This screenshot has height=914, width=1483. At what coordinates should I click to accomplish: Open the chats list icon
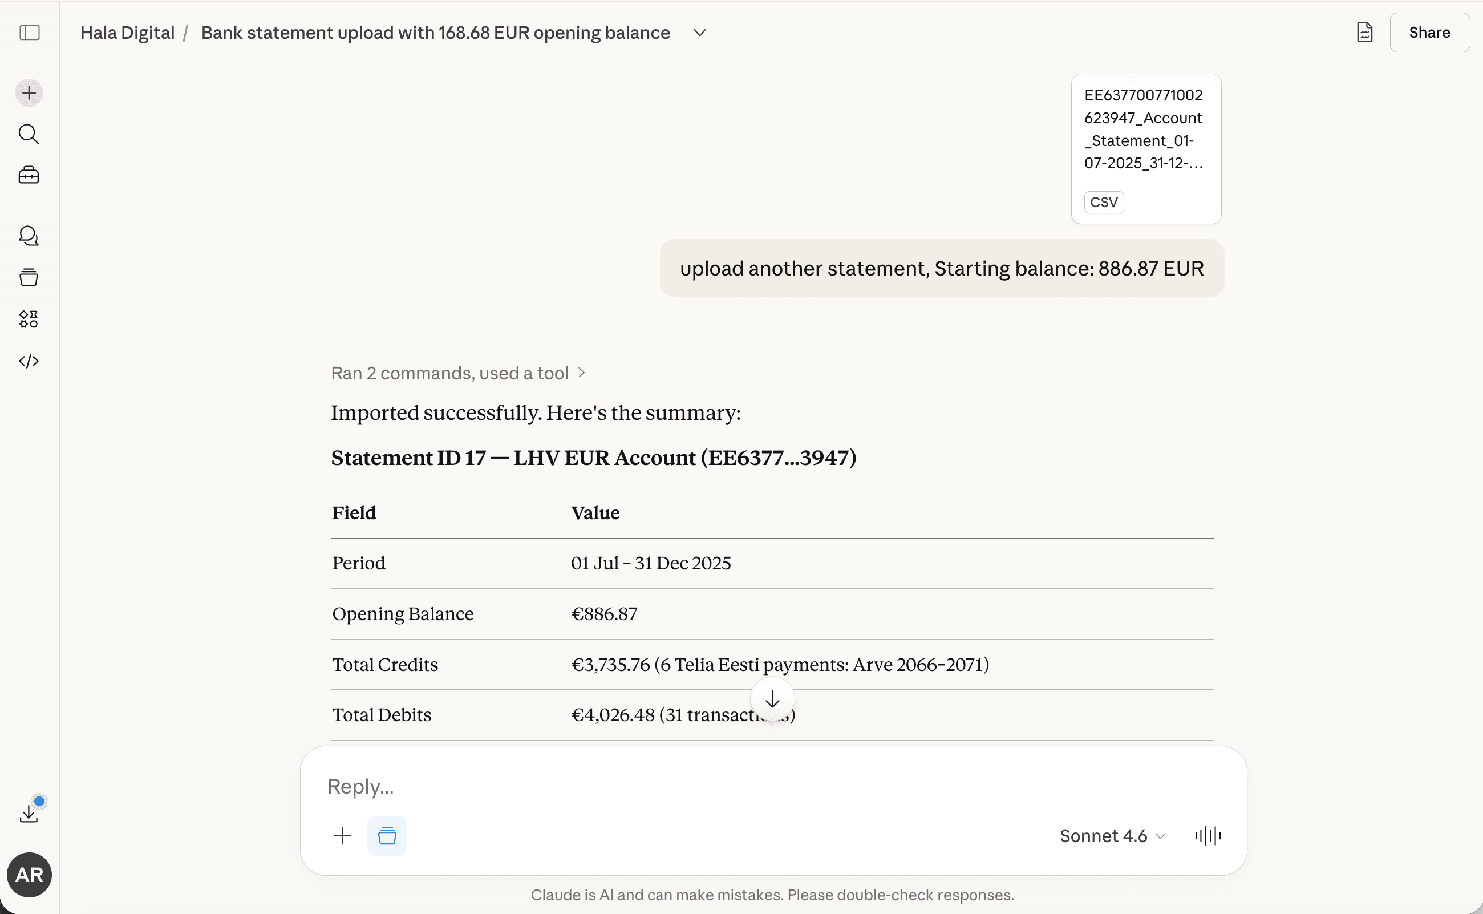tap(29, 236)
